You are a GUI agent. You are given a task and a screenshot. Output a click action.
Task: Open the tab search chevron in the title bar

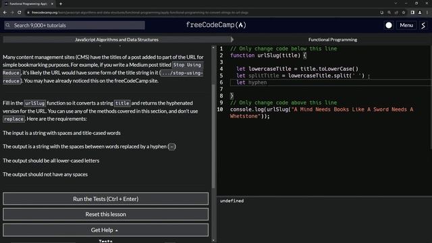pos(396,3)
